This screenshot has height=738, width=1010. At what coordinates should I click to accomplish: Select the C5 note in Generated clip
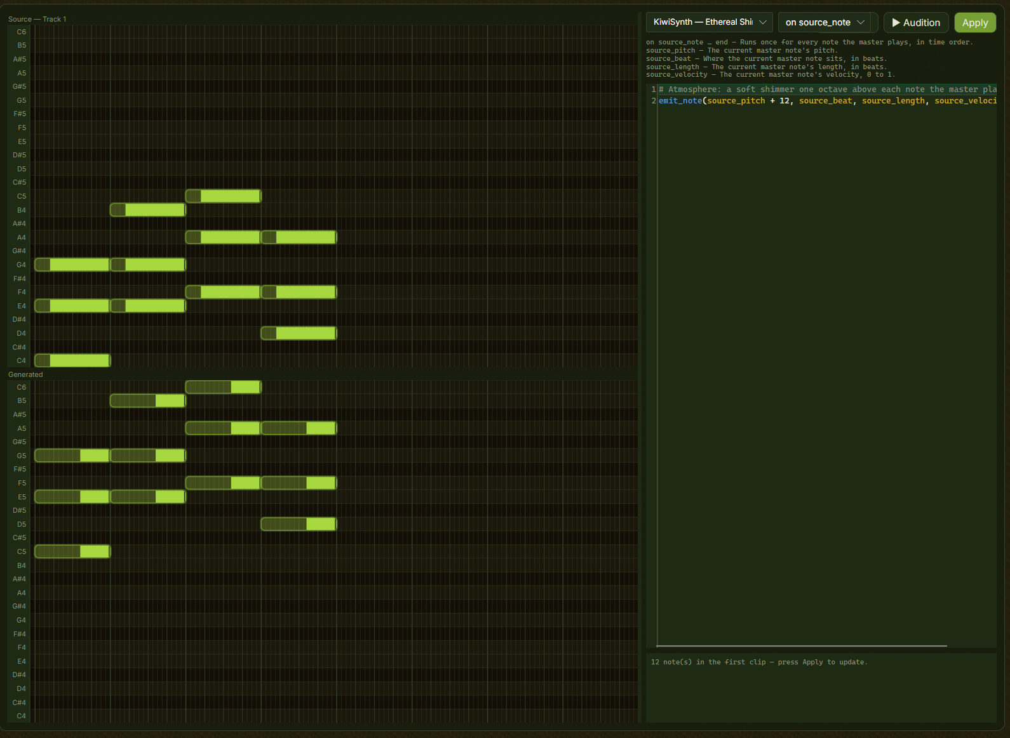(72, 551)
